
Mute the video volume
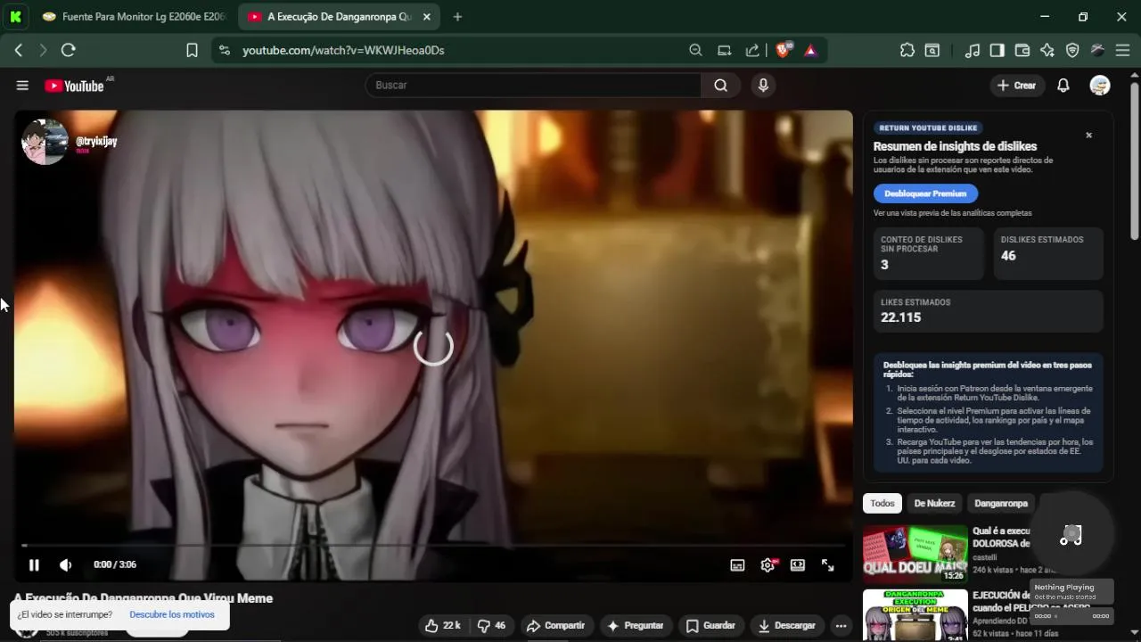(x=65, y=564)
